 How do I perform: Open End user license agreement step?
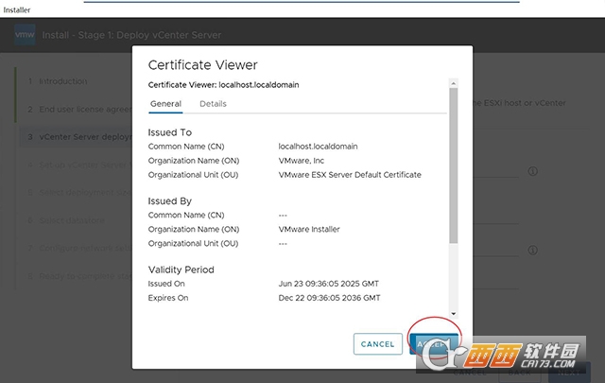point(79,110)
